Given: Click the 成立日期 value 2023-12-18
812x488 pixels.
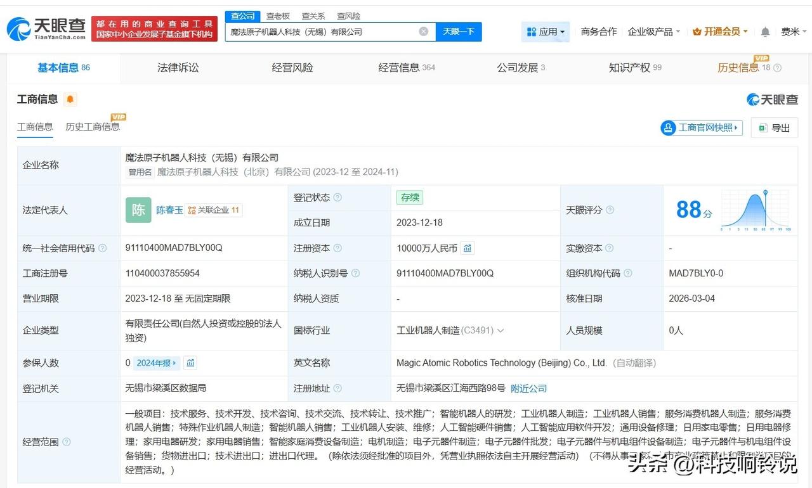Looking at the screenshot, I should pos(420,222).
